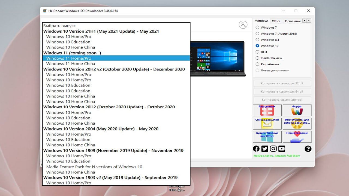Open HeiDoc.net vs. Amazon Full Story link
This screenshot has width=349, height=196.
[277, 156]
